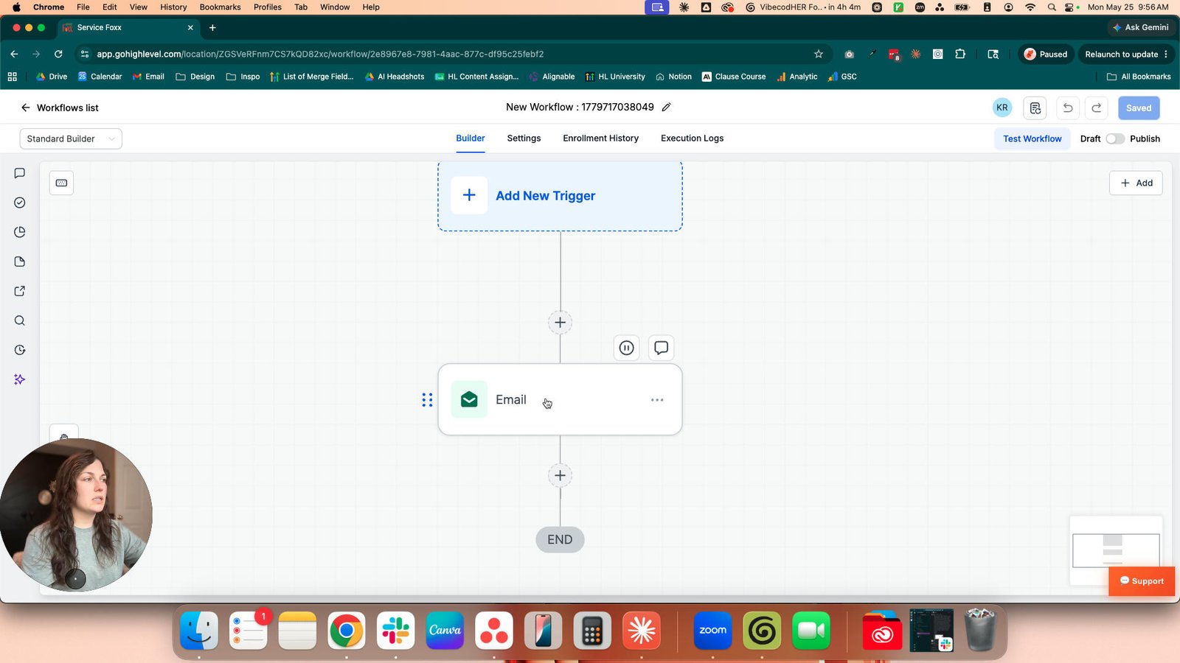Open the keyboard shortcuts icon on the canvas
The image size is (1180, 663).
pyautogui.click(x=61, y=183)
